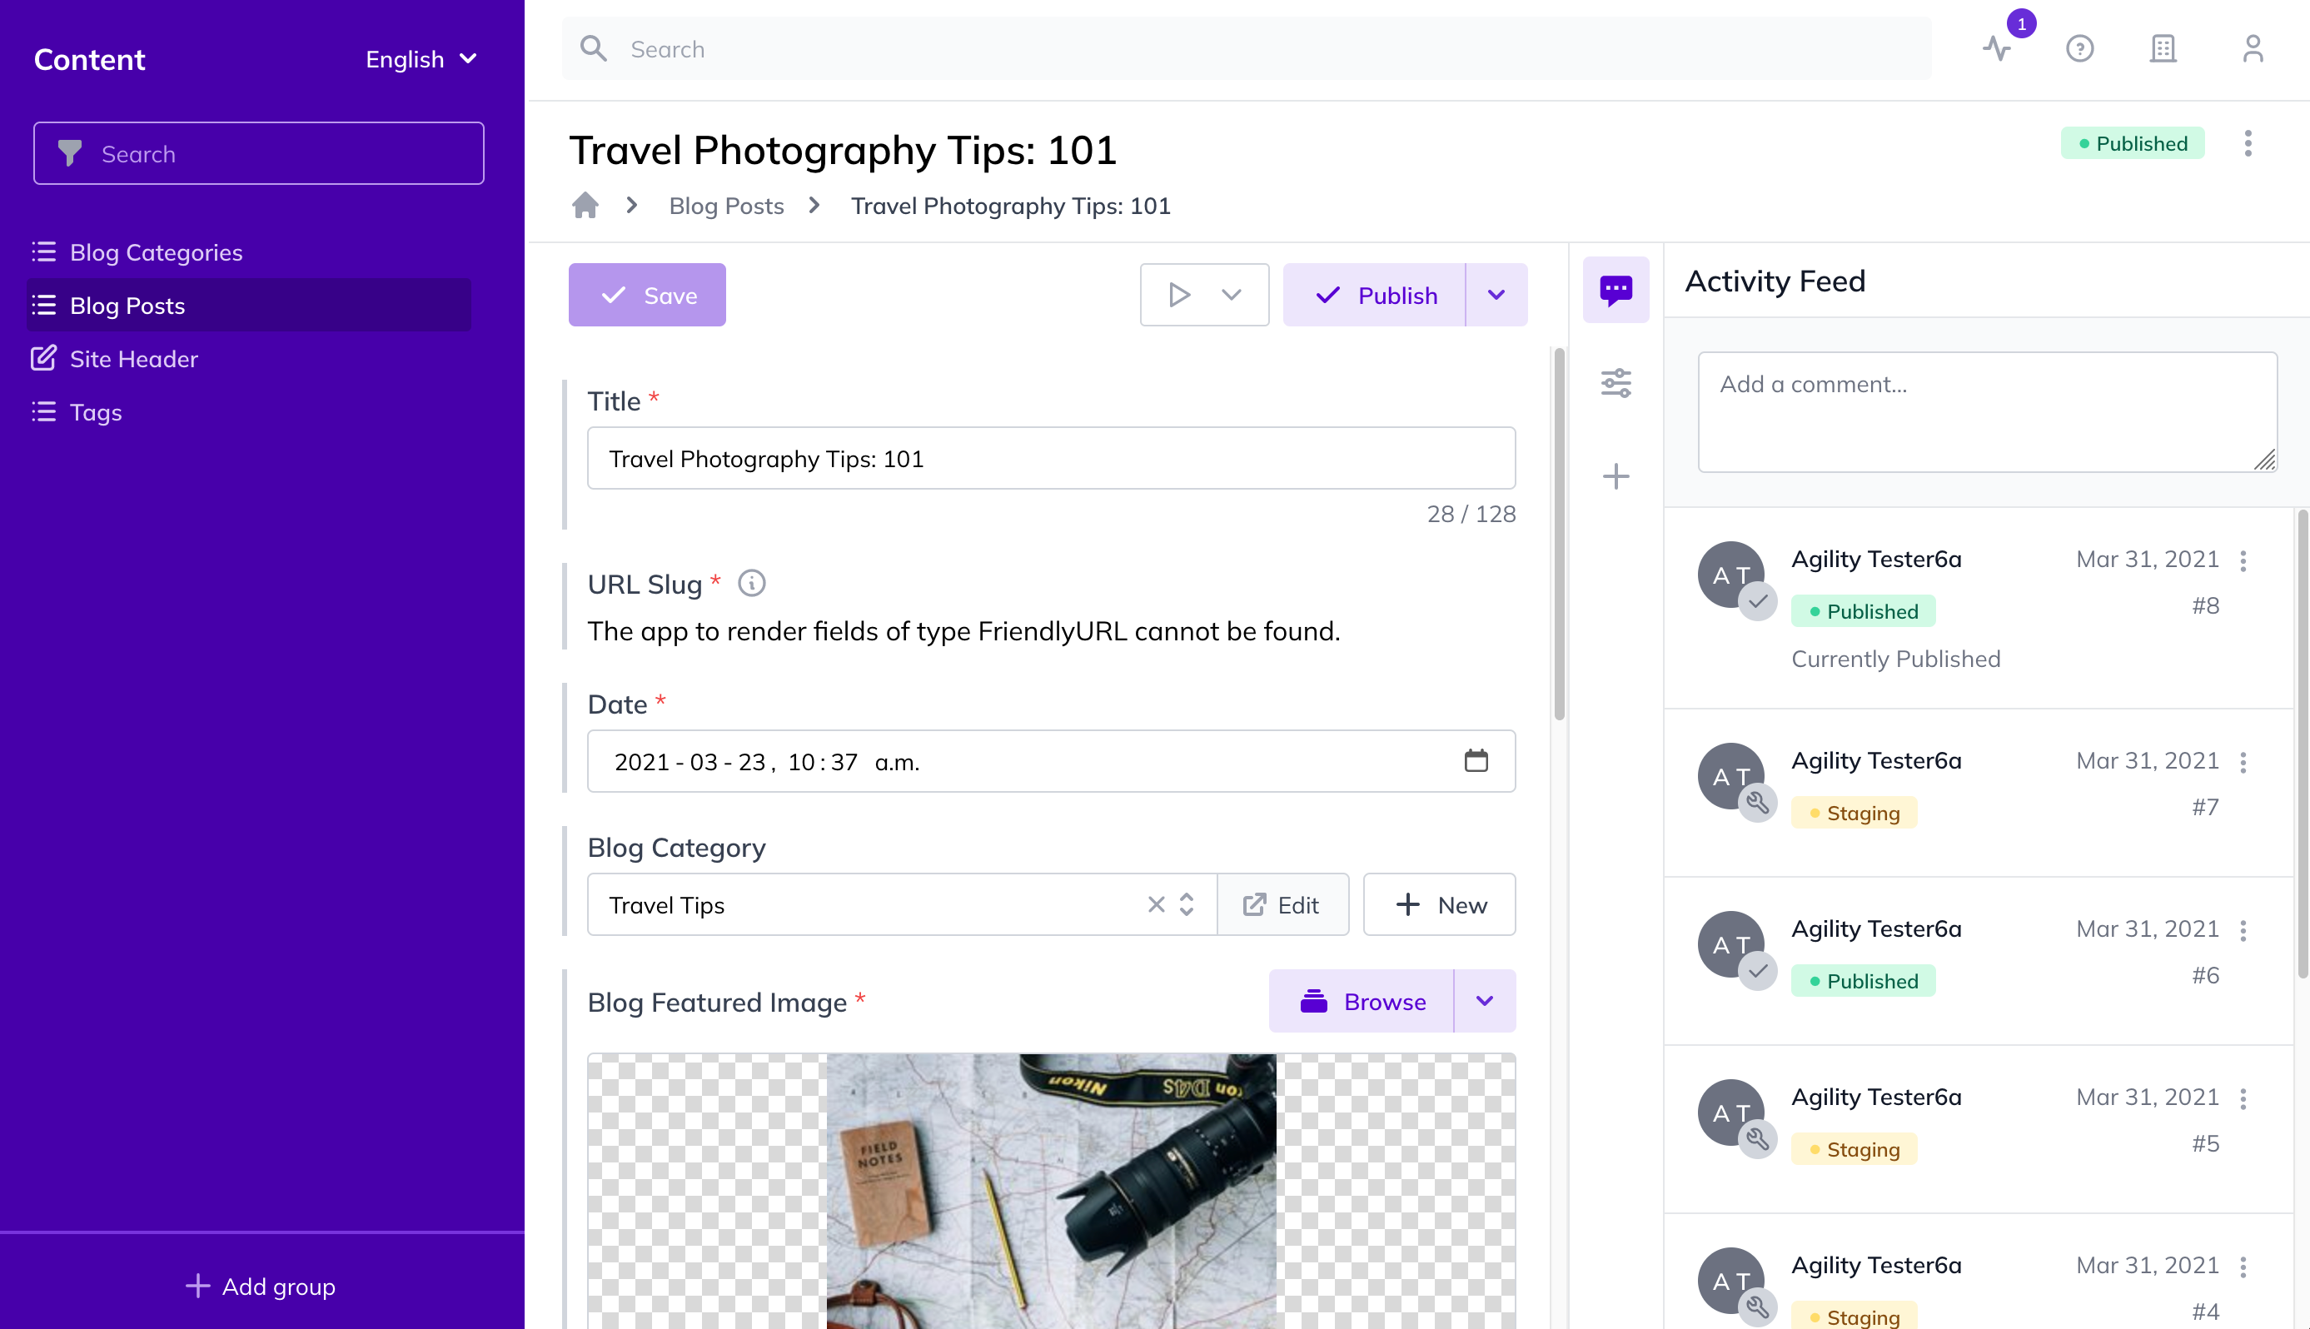The width and height of the screenshot is (2310, 1329).
Task: Open options for activity entry #7
Action: (2243, 762)
